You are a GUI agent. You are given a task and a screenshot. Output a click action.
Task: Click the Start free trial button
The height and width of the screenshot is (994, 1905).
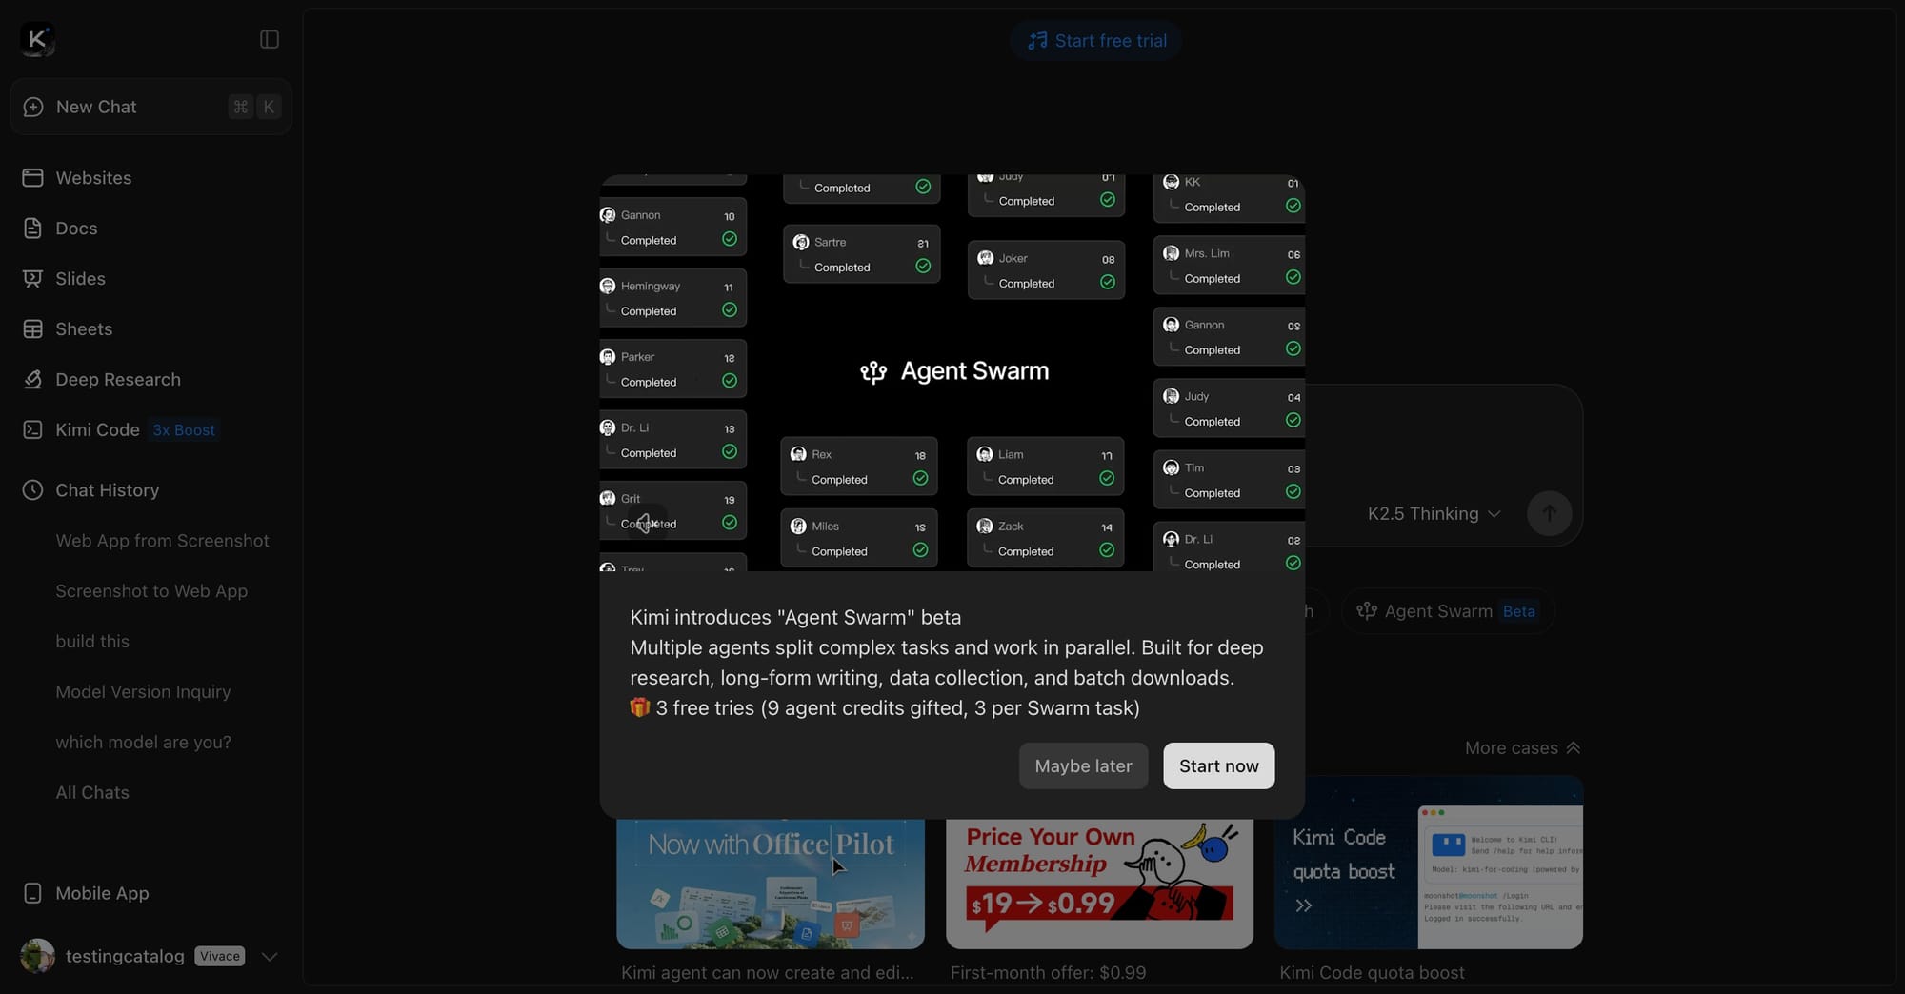point(1096,41)
